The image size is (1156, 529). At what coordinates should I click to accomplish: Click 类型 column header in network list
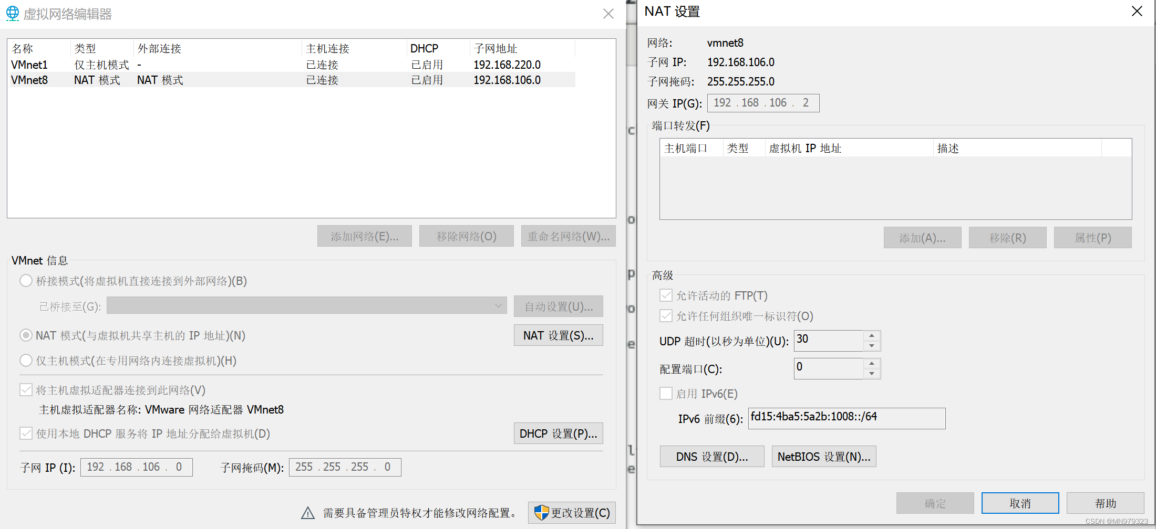pos(102,48)
